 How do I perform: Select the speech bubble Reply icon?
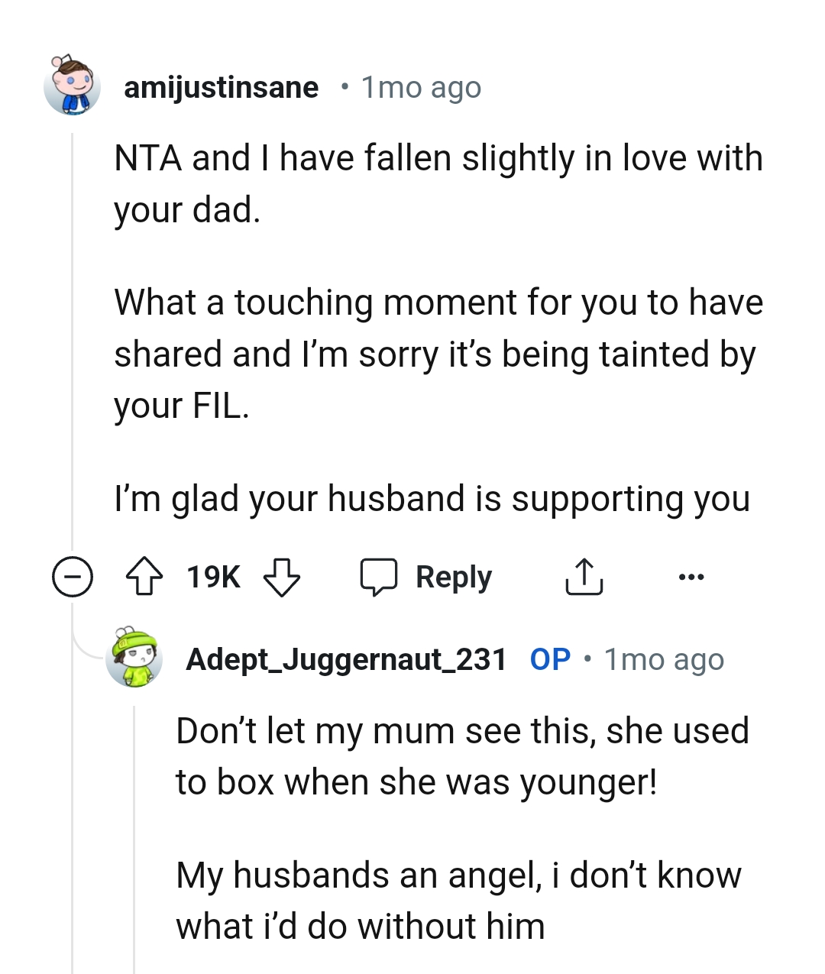coord(380,577)
